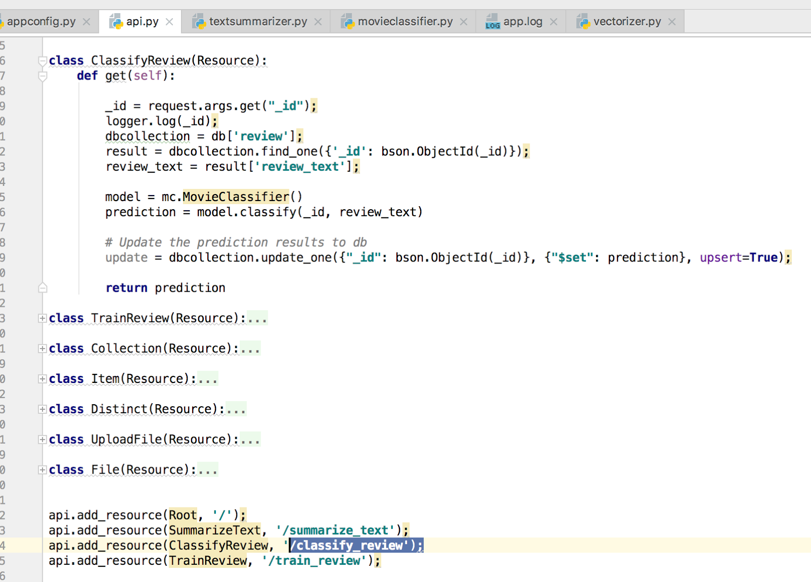The image size is (811, 582).
Task: Close the vectorizer.py tab
Action: [x=672, y=22]
